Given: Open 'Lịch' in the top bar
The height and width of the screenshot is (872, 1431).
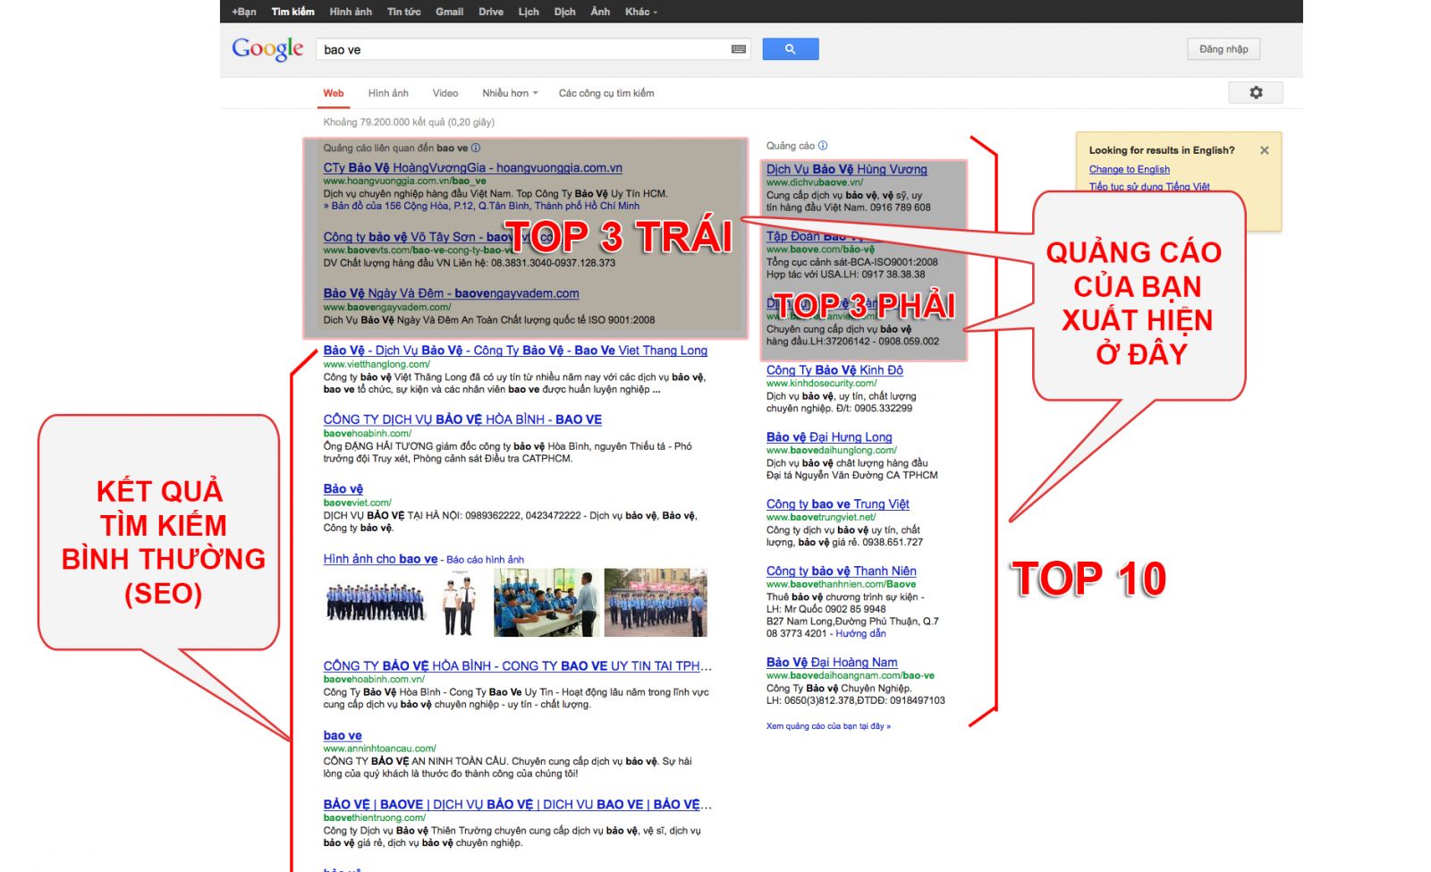Looking at the screenshot, I should (529, 12).
